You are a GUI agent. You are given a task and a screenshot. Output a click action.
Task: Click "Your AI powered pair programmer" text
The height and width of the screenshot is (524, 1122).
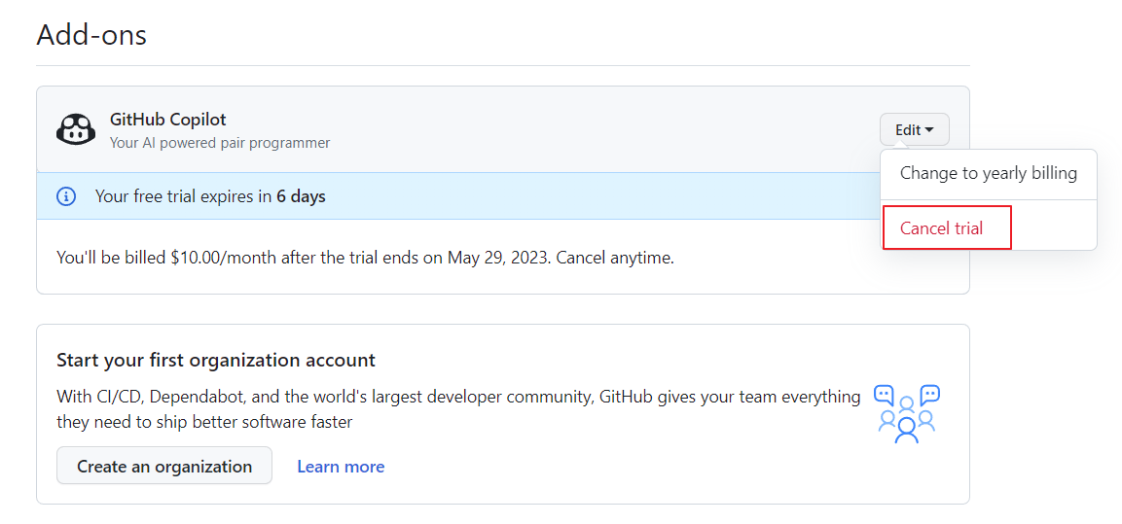click(220, 143)
